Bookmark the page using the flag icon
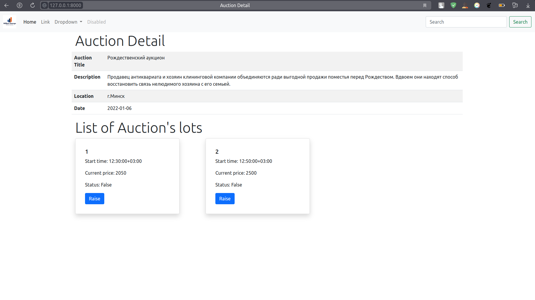 425,5
